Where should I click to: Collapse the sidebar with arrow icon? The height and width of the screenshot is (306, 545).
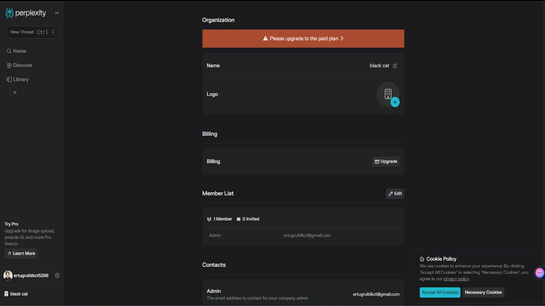[x=57, y=13]
